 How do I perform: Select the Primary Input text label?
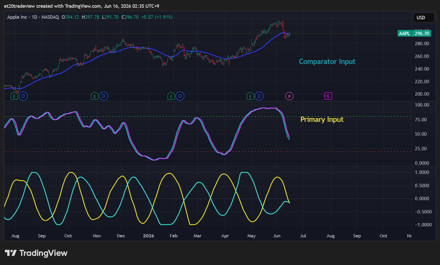click(x=322, y=120)
